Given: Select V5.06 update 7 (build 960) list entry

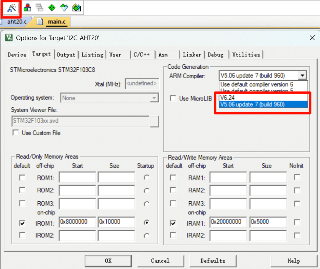Looking at the screenshot, I should click(x=263, y=105).
